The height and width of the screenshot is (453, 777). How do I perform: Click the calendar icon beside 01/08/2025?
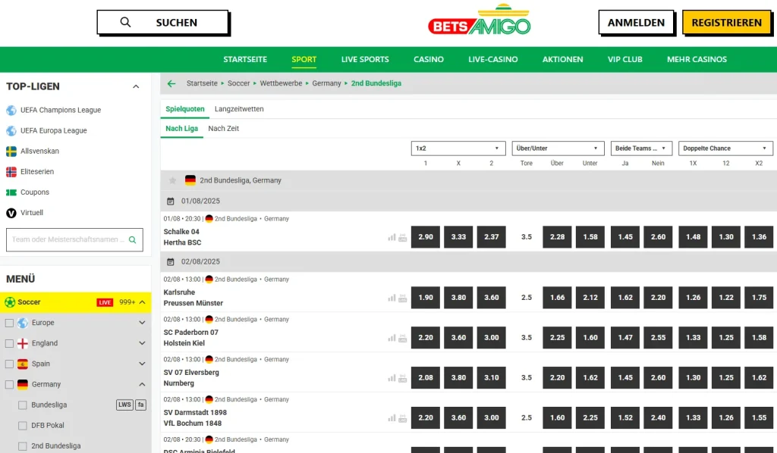(171, 202)
